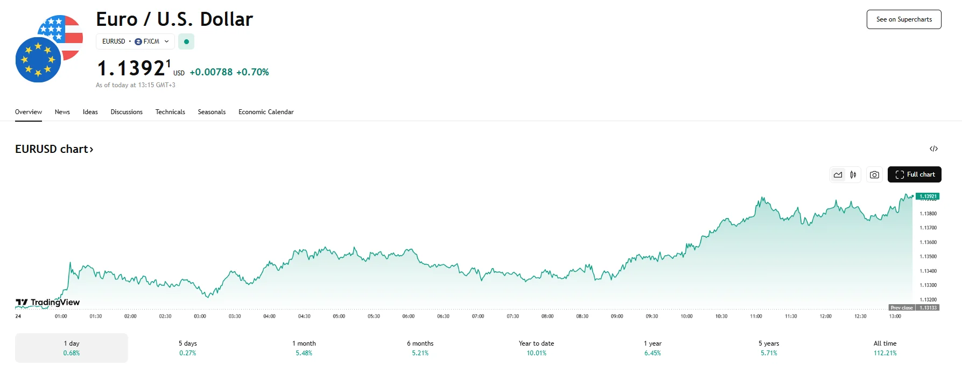962x372 pixels.
Task: Select the 1 month range
Action: (304, 348)
